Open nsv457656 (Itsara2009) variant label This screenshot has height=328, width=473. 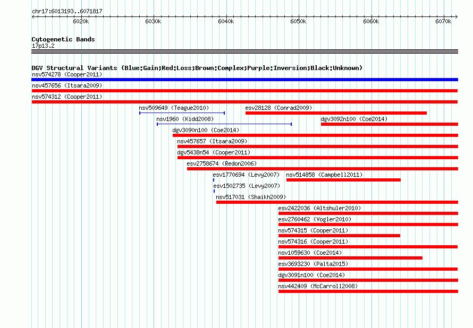[x=67, y=85]
